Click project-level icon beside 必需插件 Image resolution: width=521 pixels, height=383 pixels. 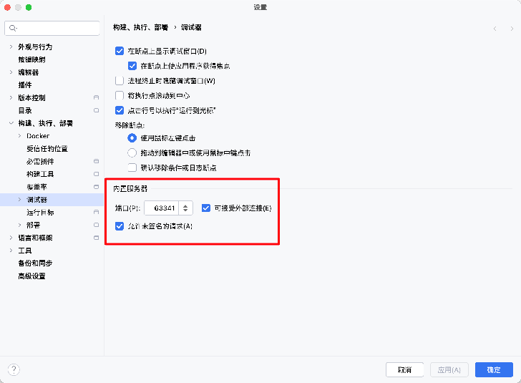(96, 161)
